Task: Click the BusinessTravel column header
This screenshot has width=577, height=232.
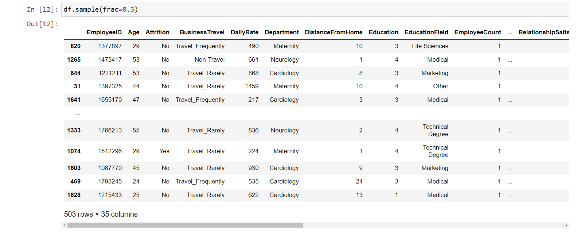Action: [202, 32]
